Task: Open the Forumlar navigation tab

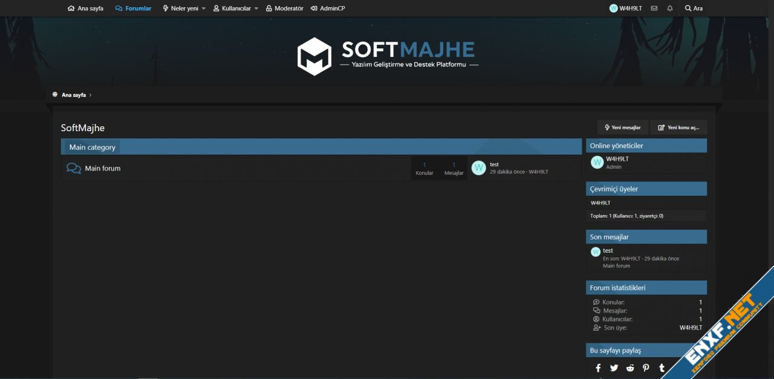Action: tap(134, 8)
